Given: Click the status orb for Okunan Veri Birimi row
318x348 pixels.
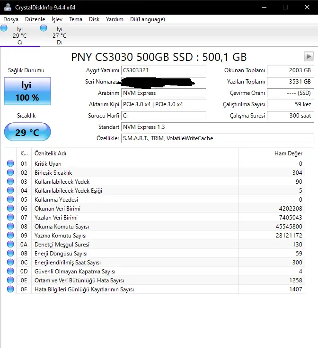Looking at the screenshot, I should coord(10,208).
